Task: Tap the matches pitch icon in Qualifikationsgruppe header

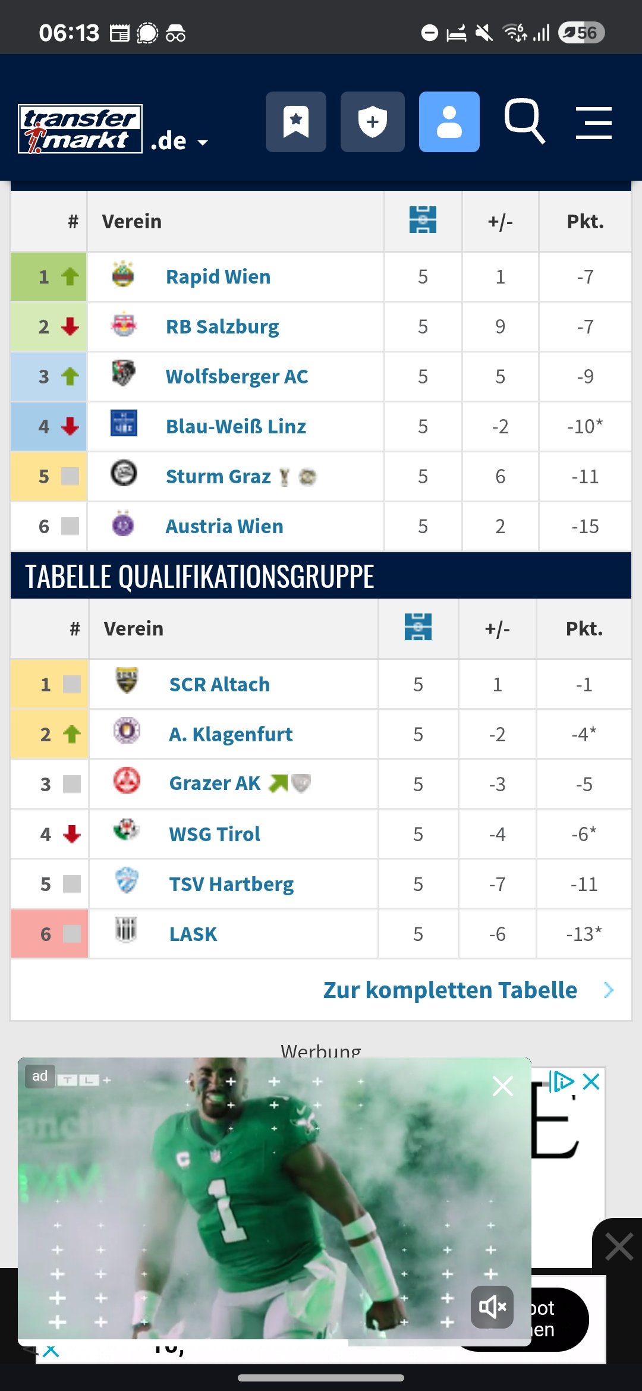Action: [418, 628]
